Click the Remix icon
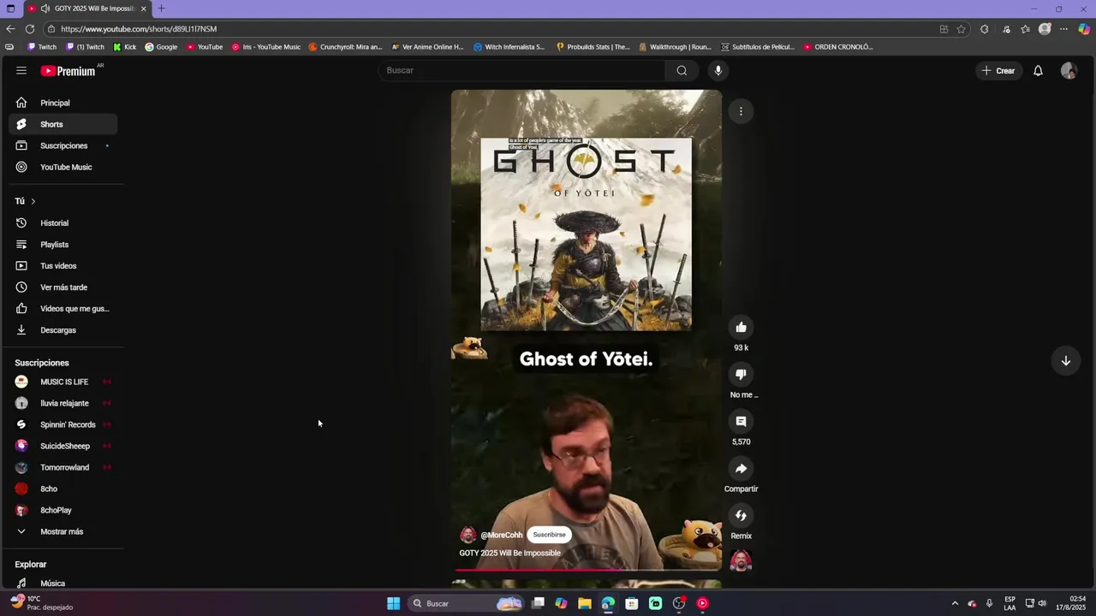 coord(741,516)
